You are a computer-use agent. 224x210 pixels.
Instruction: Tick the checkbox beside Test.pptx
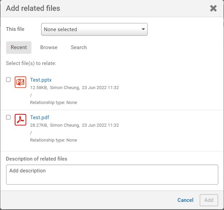coord(8,80)
